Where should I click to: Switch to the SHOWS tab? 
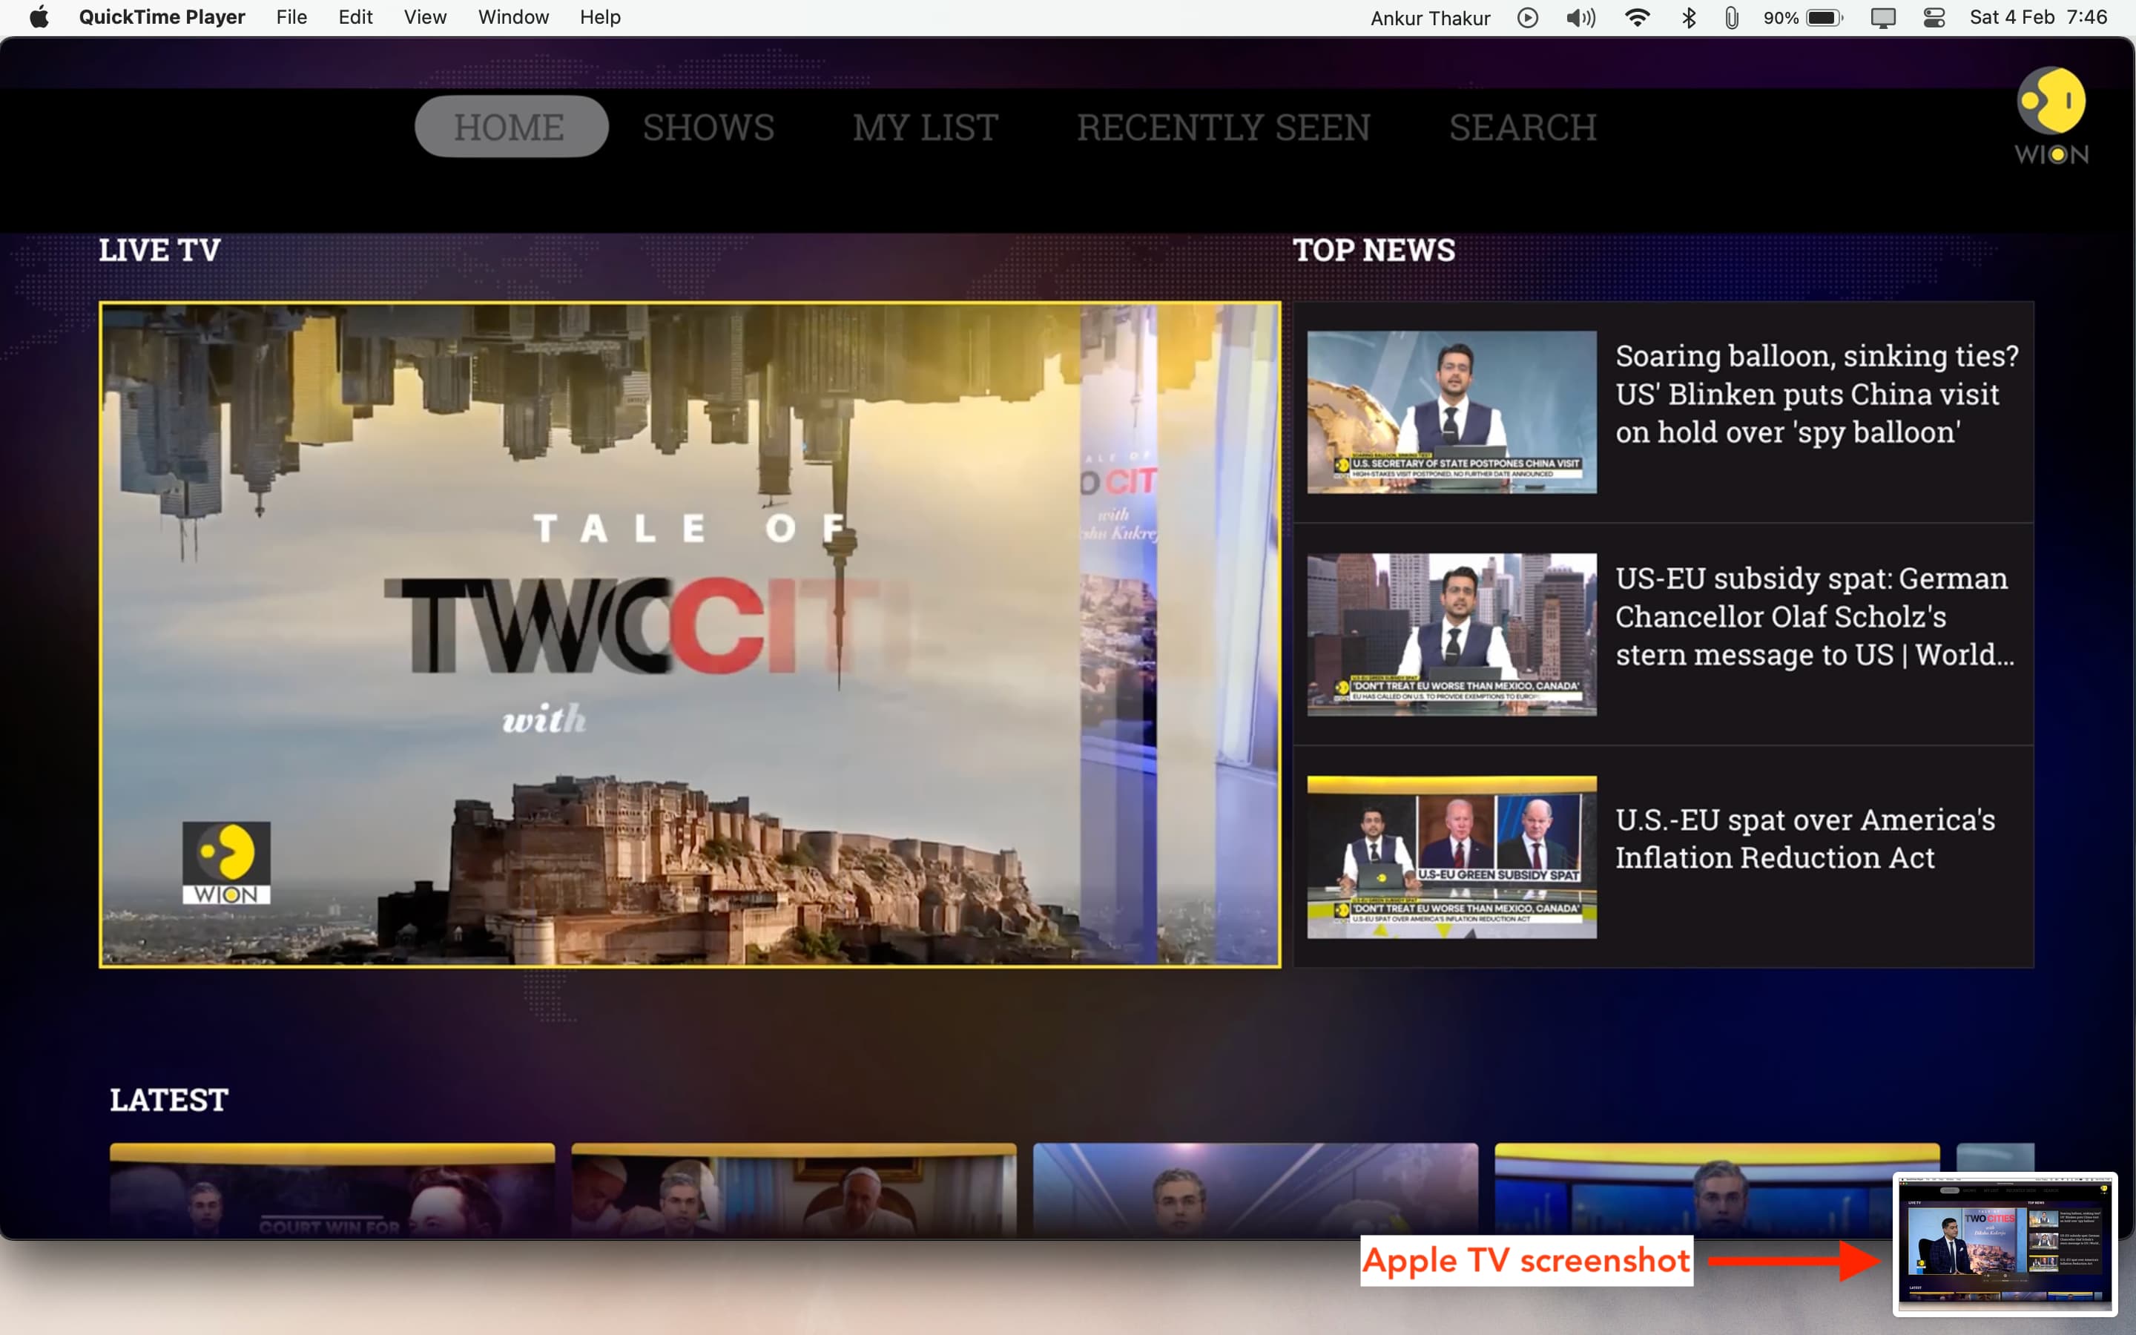708,127
